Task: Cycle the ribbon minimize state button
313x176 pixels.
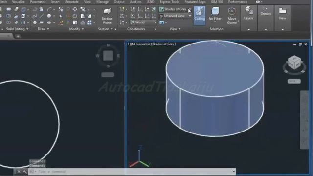Action: coord(259,2)
